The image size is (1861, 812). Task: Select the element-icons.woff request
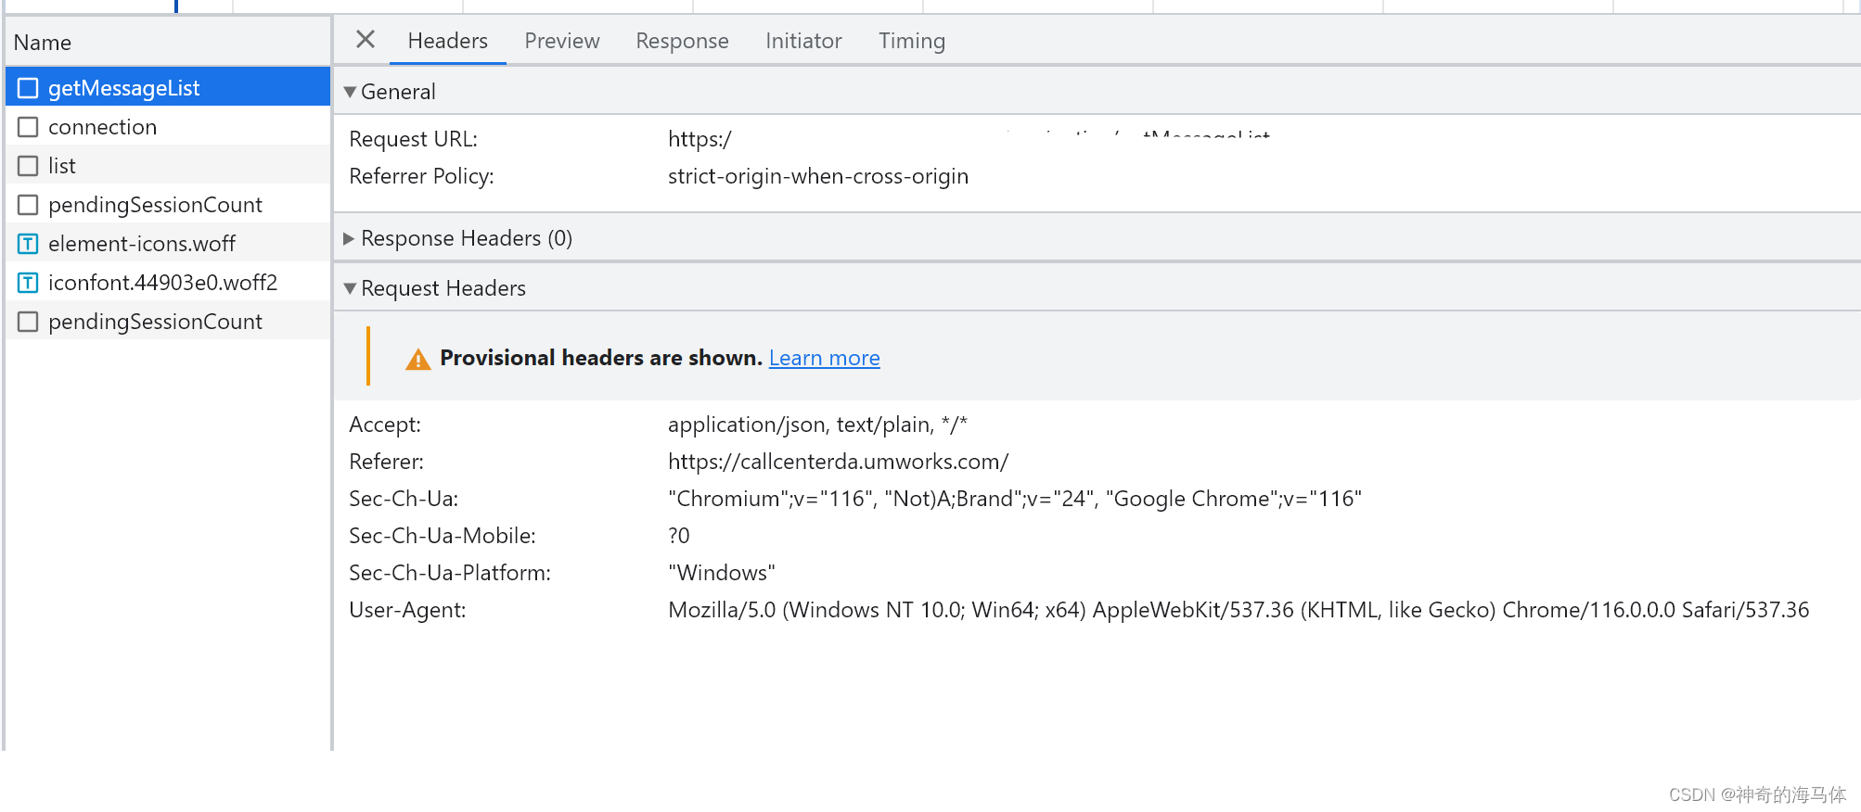click(x=168, y=244)
